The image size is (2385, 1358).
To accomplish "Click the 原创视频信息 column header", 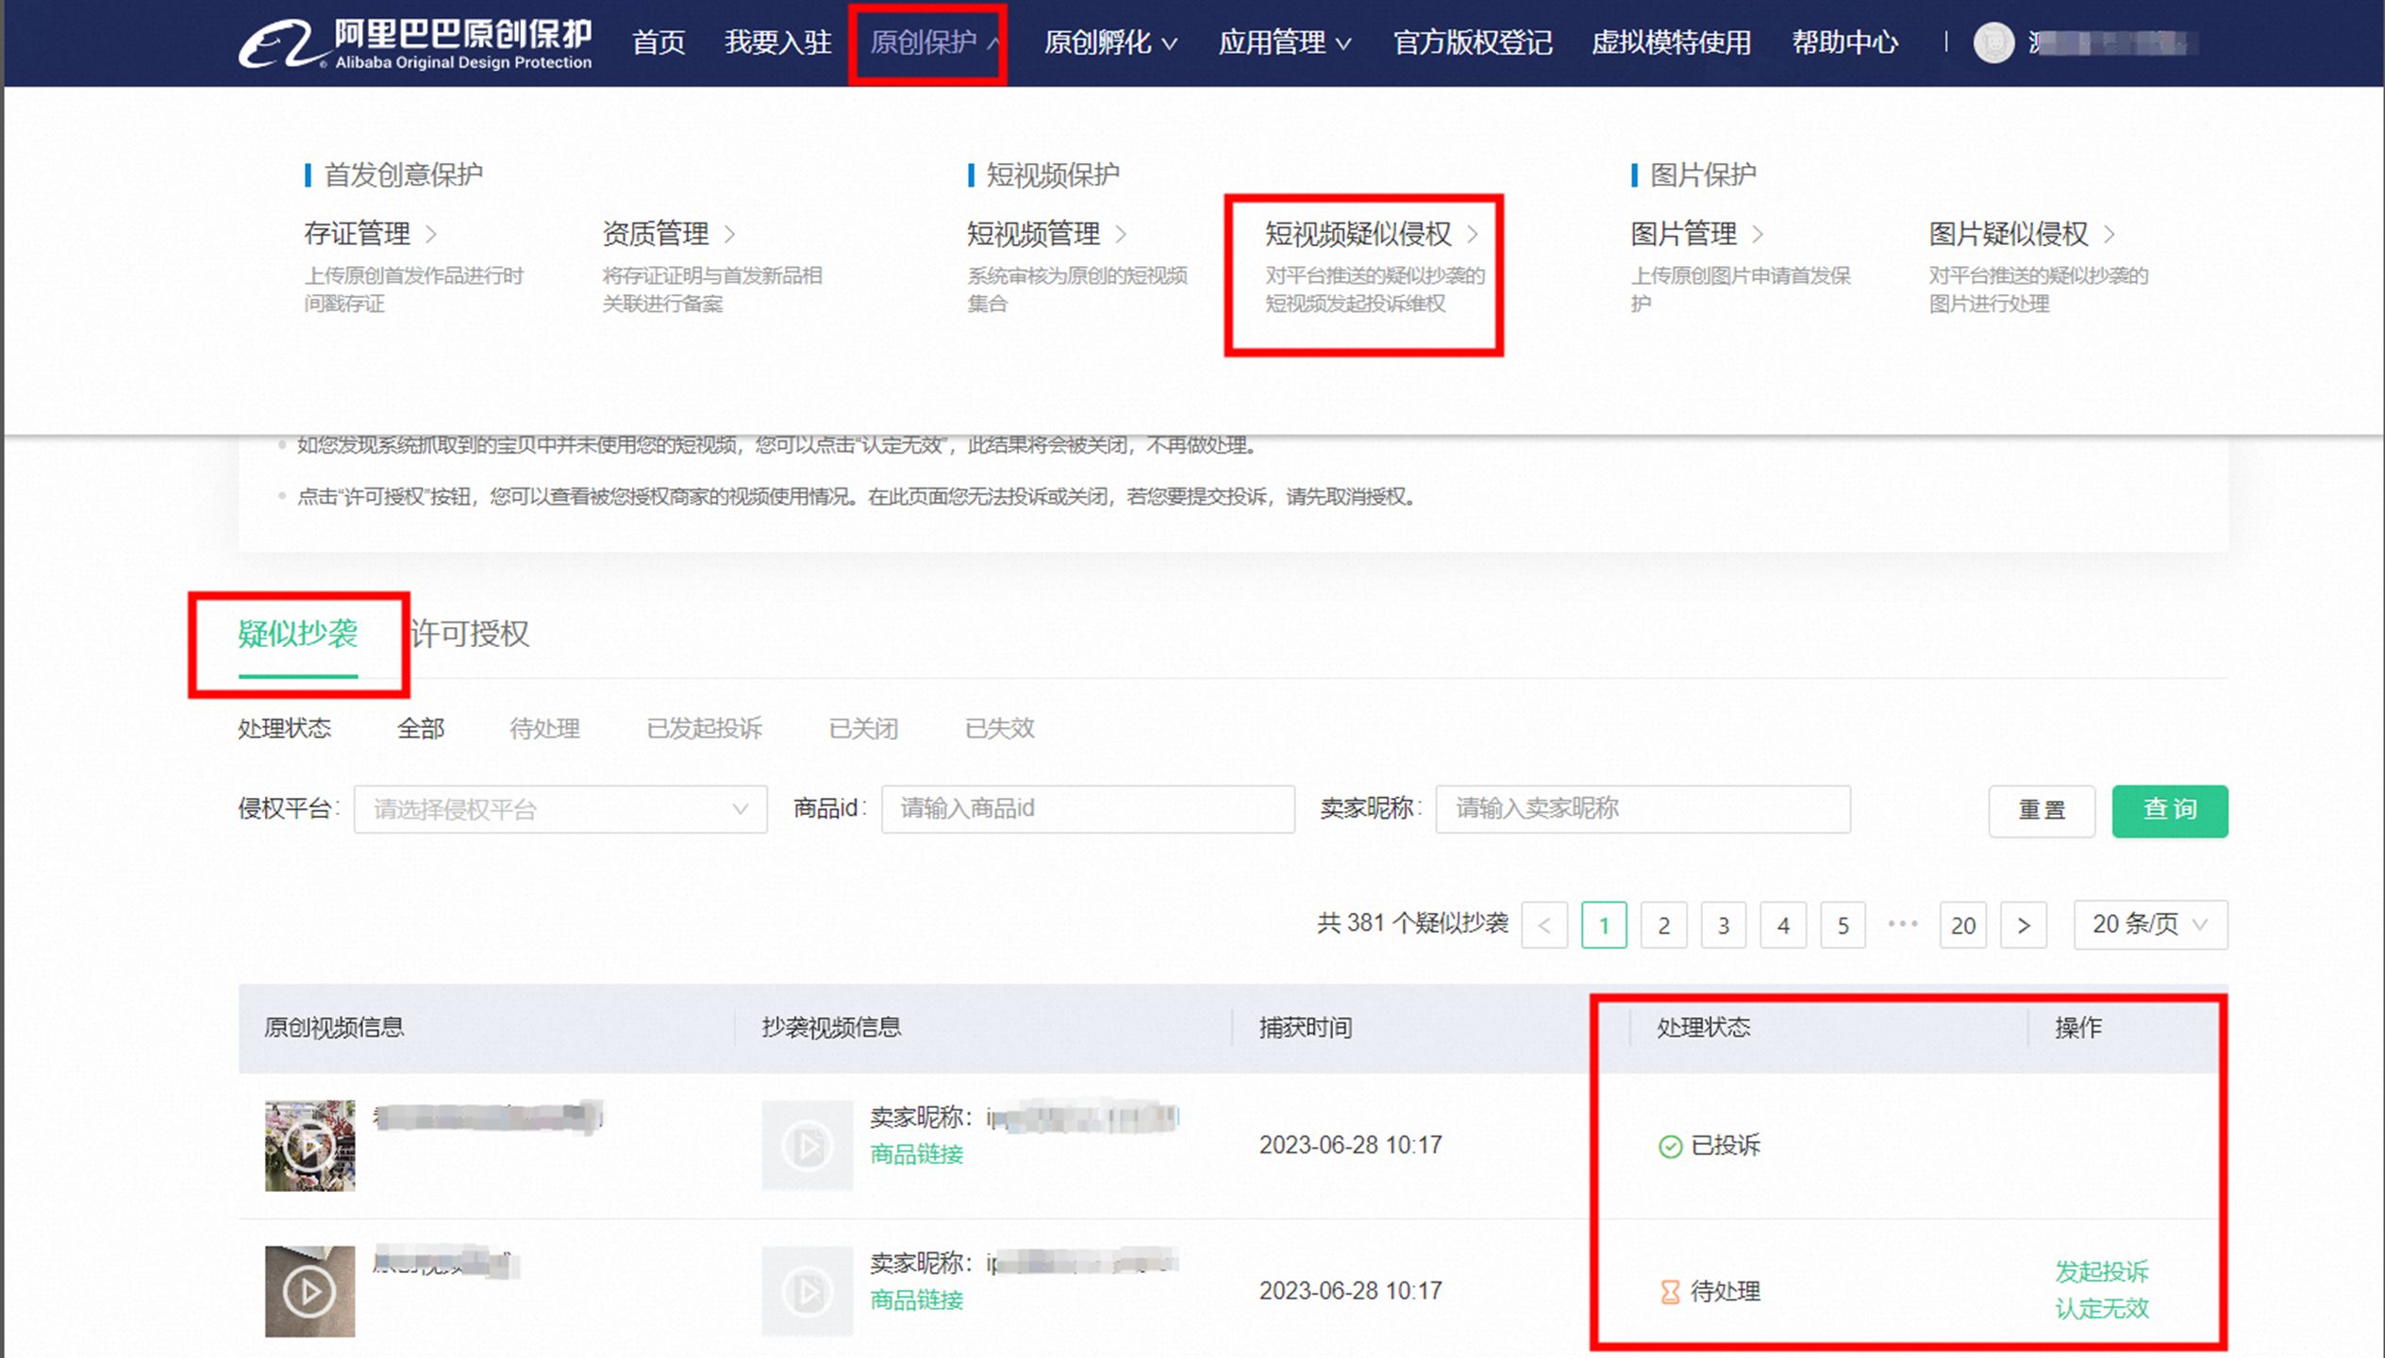I will coord(334,1028).
